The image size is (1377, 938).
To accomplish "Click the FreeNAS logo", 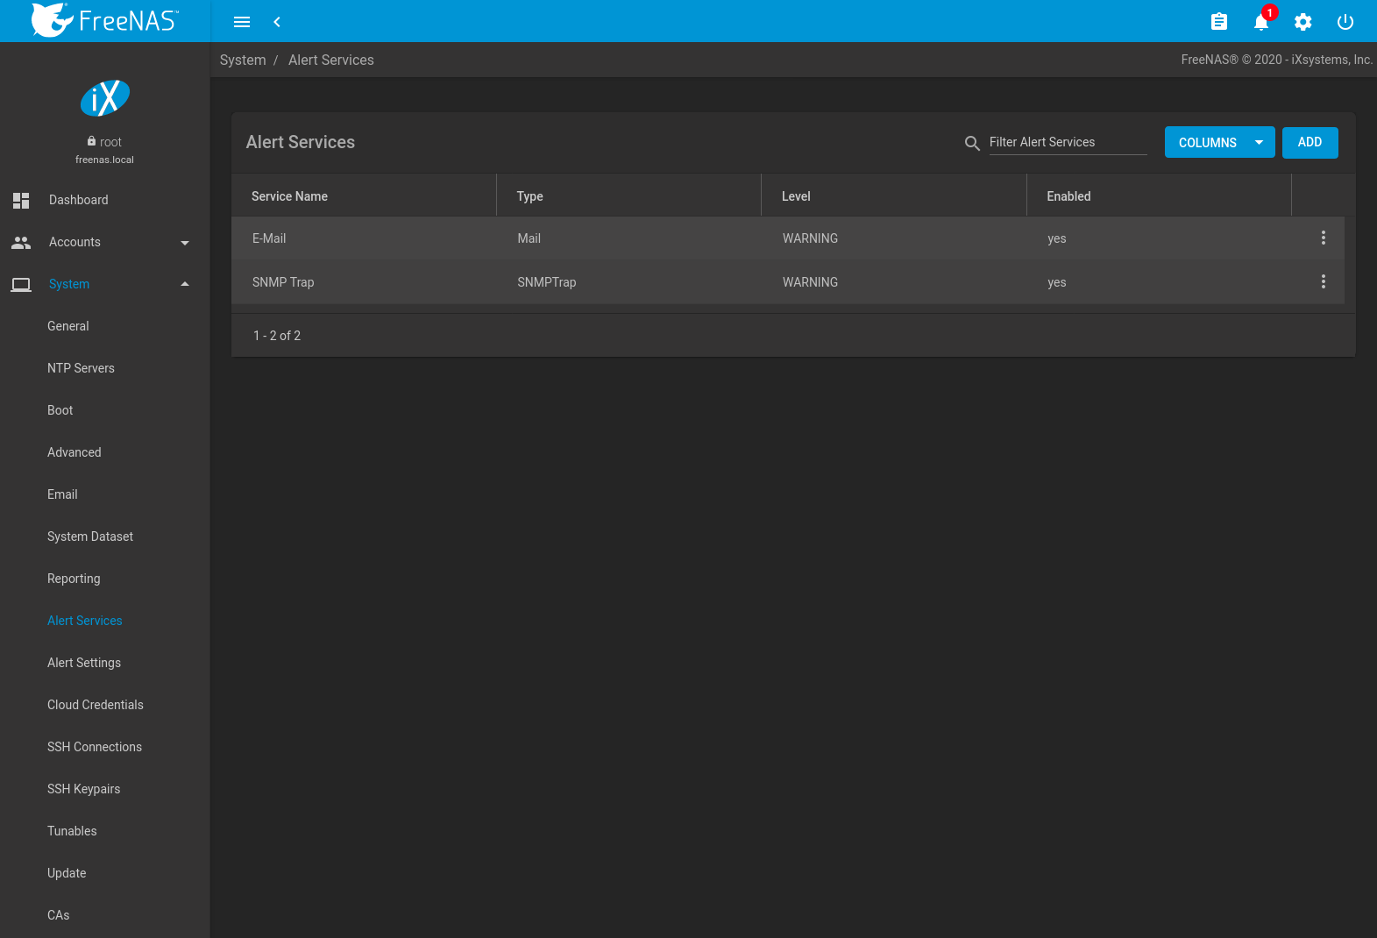I will (105, 20).
